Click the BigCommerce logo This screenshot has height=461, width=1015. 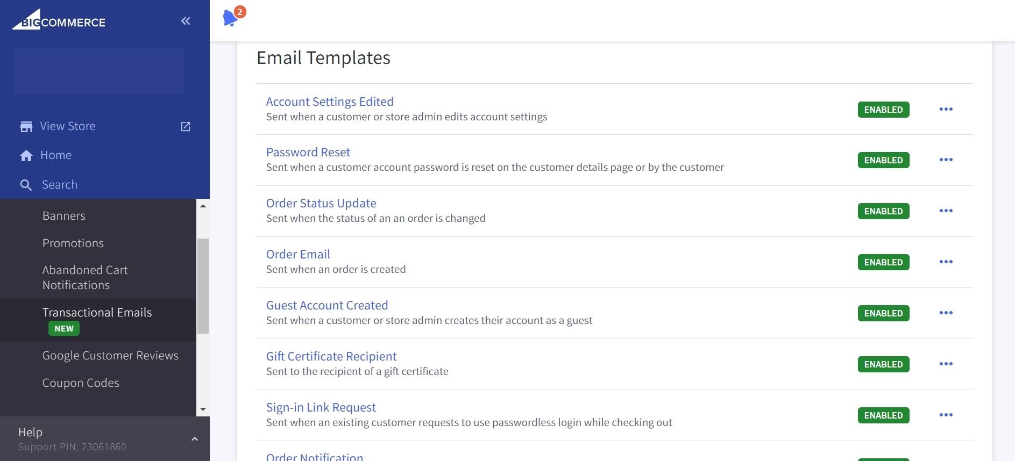(x=59, y=20)
